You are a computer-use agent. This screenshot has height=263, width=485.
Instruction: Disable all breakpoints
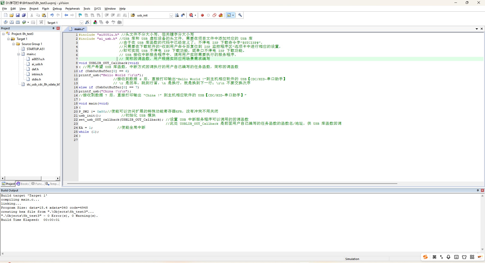click(x=214, y=15)
